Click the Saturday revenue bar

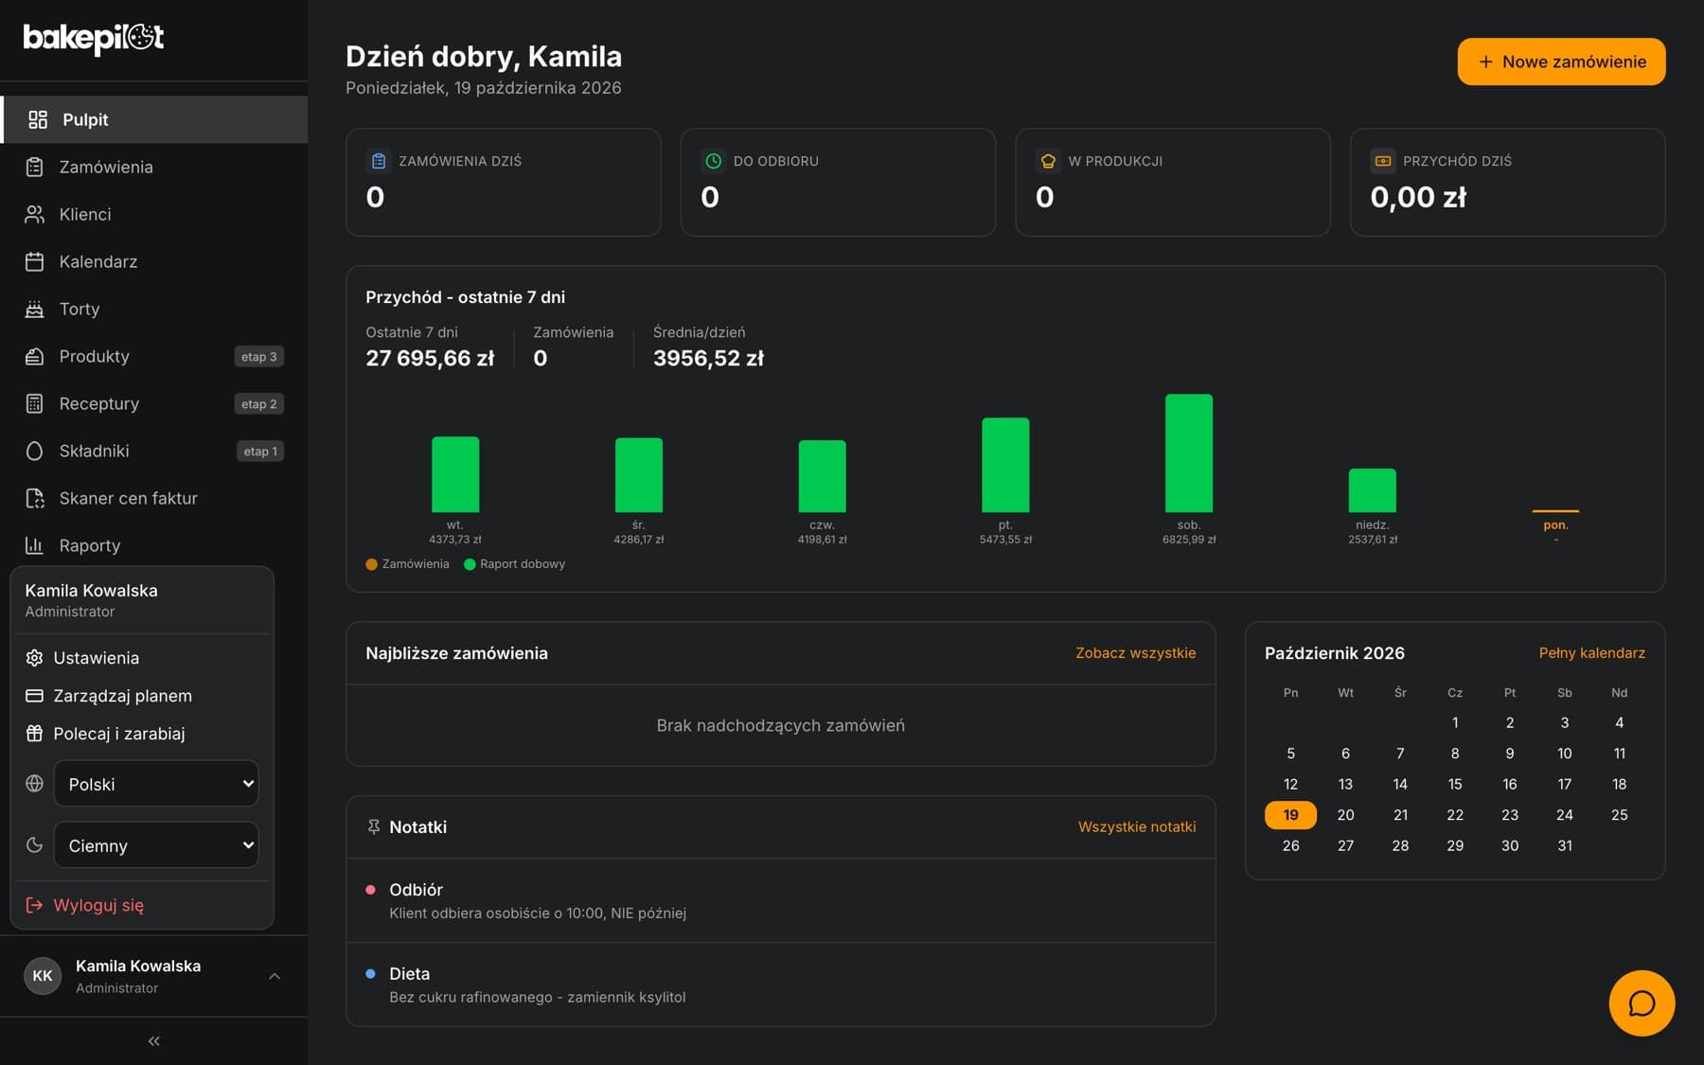point(1188,453)
